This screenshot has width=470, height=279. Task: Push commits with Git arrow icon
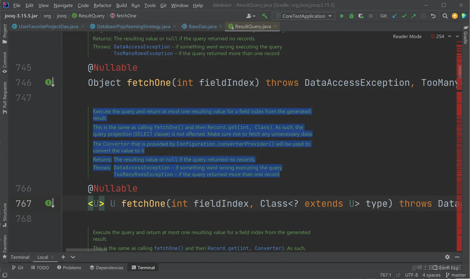(414, 16)
